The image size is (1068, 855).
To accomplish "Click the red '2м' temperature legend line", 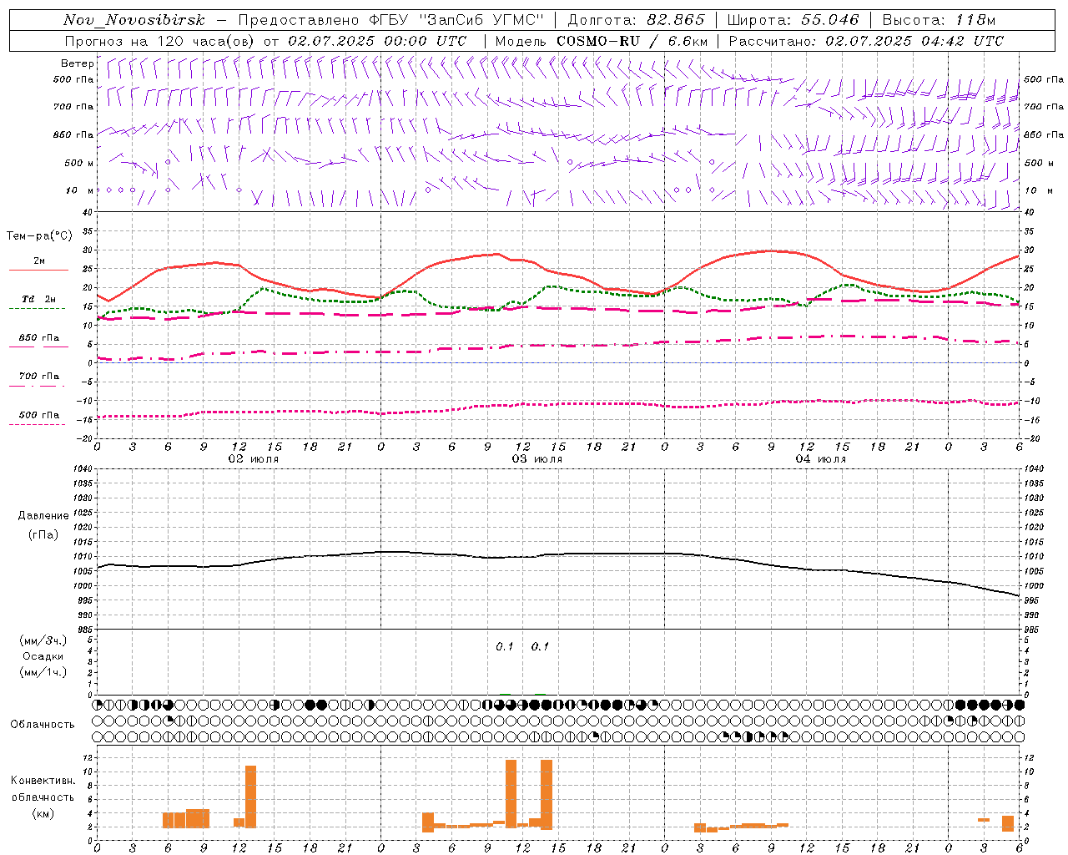I will pyautogui.click(x=38, y=270).
